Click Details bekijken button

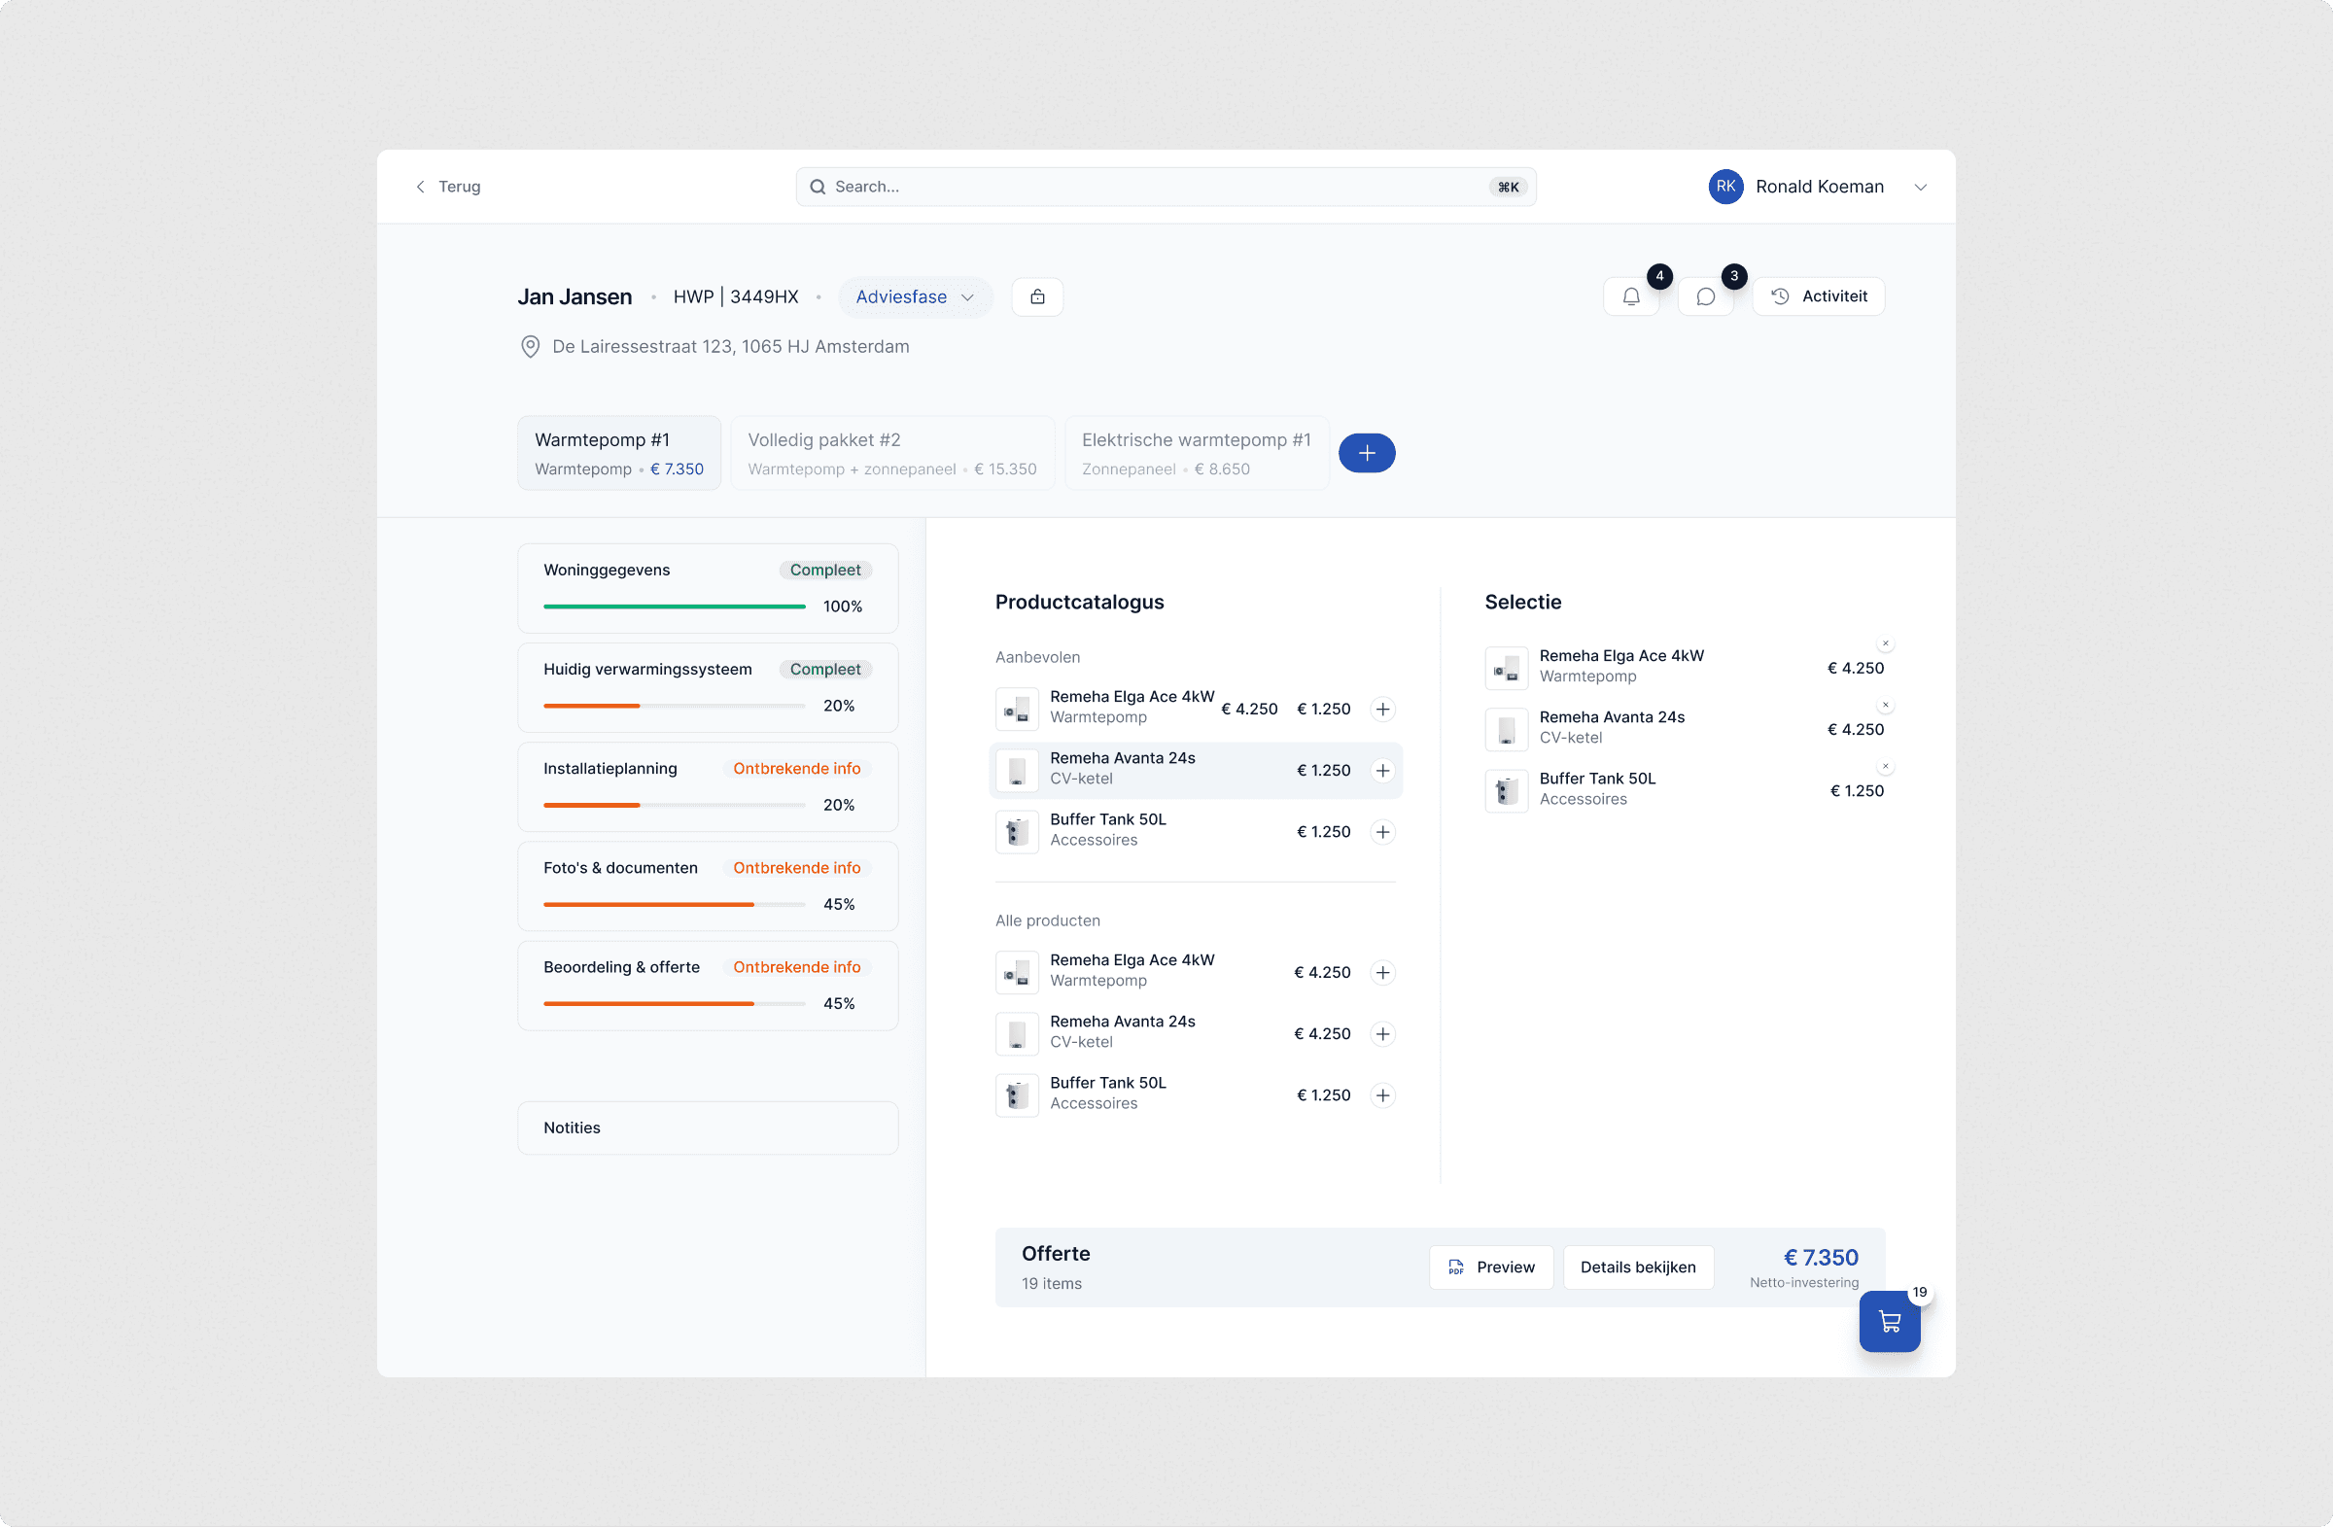[x=1638, y=1267]
